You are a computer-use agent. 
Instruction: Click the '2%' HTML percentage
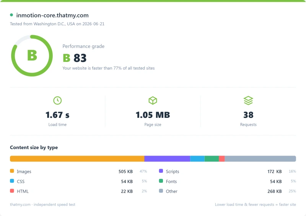click(145, 191)
